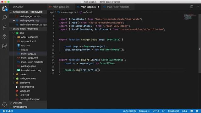Open main-view-model.ts from Open Editors list

28,24
